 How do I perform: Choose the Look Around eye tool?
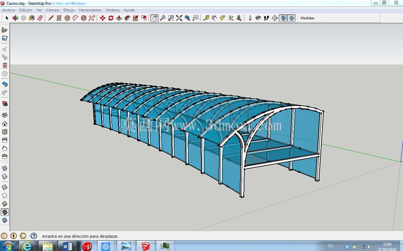point(258,18)
